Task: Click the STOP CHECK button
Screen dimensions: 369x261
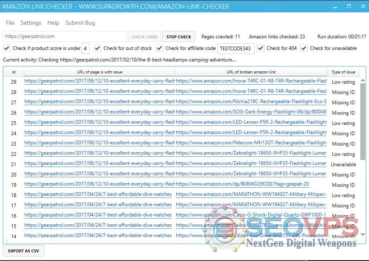Action: tap(179, 37)
